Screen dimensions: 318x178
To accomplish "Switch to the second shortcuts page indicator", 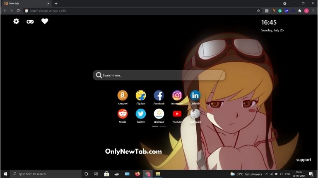I will click(x=163, y=126).
